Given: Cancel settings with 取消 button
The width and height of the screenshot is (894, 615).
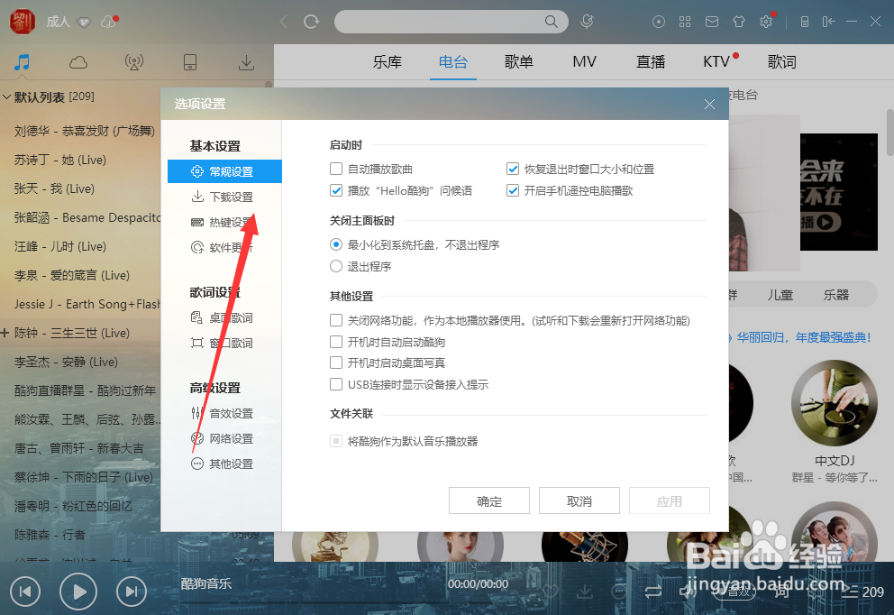Looking at the screenshot, I should pyautogui.click(x=579, y=500).
